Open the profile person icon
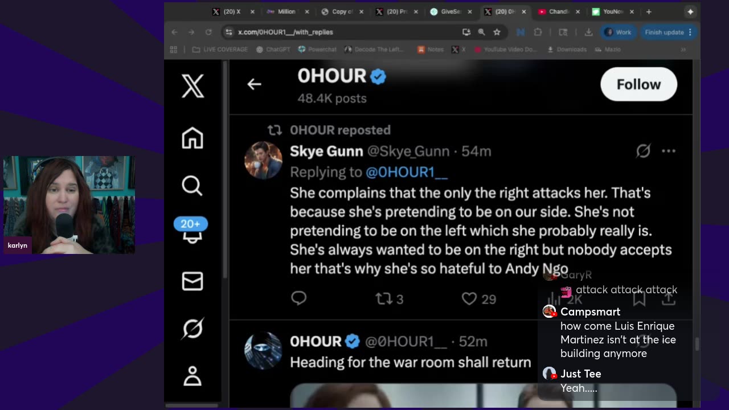The image size is (729, 410). [193, 376]
